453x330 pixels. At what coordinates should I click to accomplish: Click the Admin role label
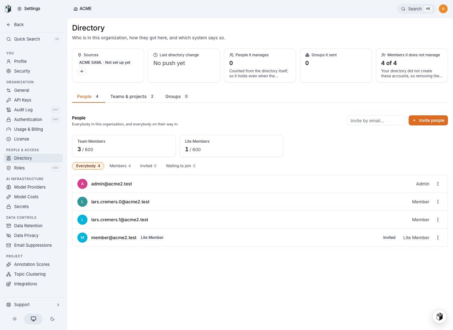coord(422,184)
